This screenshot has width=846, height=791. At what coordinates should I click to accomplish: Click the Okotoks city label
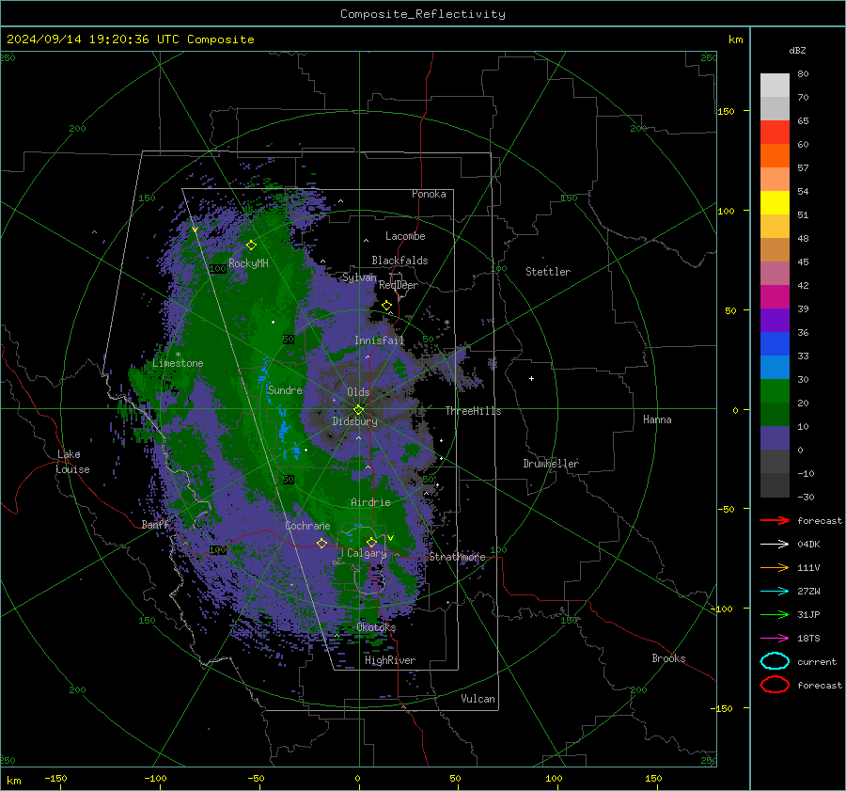coord(376,627)
